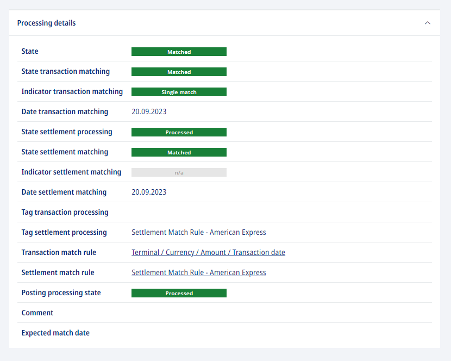The image size is (451, 361).
Task: Select the Date settlement matching value 20.09.2023
Action: [x=149, y=192]
